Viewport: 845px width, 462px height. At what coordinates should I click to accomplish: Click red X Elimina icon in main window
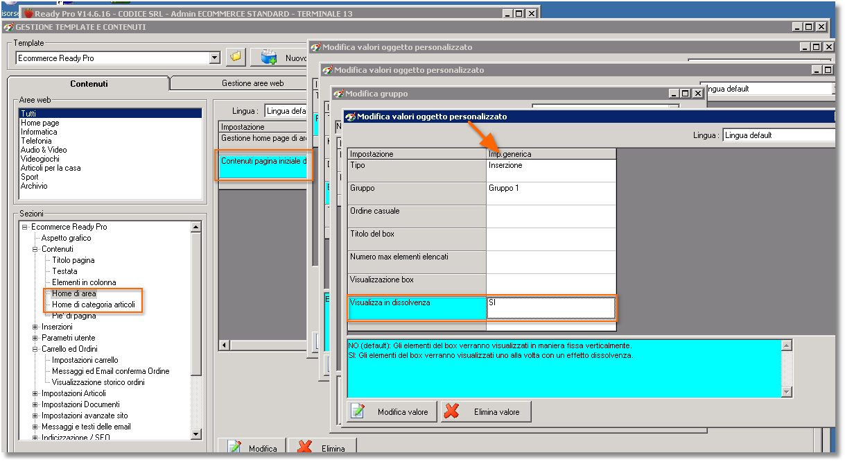click(x=304, y=448)
